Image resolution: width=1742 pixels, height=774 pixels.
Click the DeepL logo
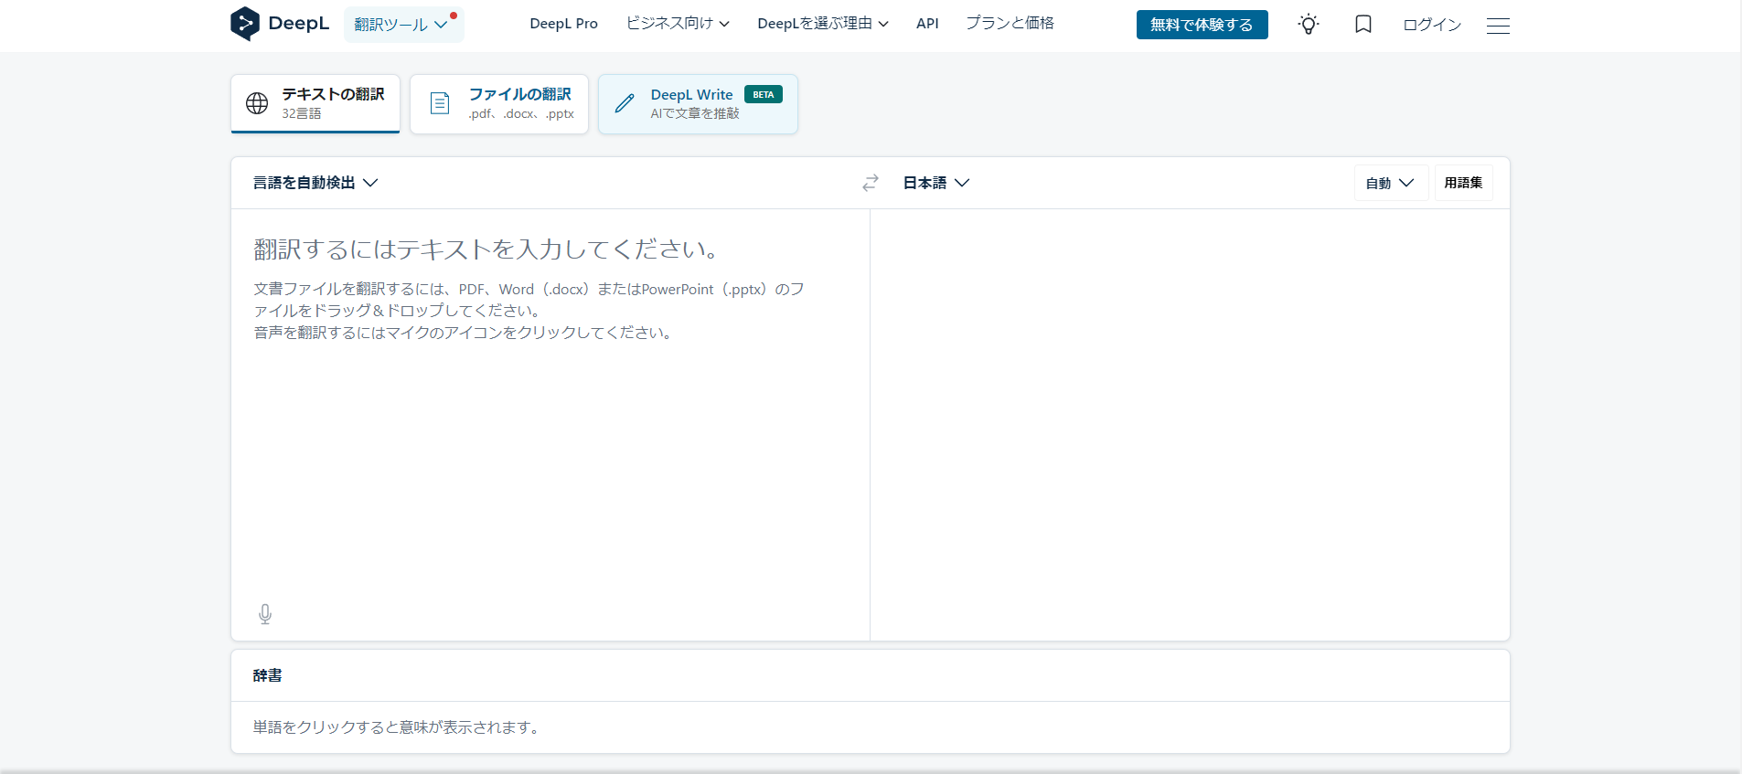[x=279, y=24]
